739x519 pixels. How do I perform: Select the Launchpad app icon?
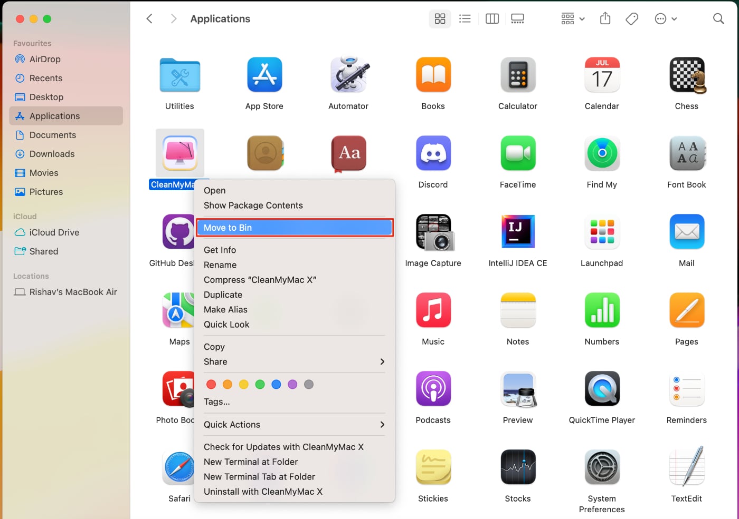tap(602, 232)
